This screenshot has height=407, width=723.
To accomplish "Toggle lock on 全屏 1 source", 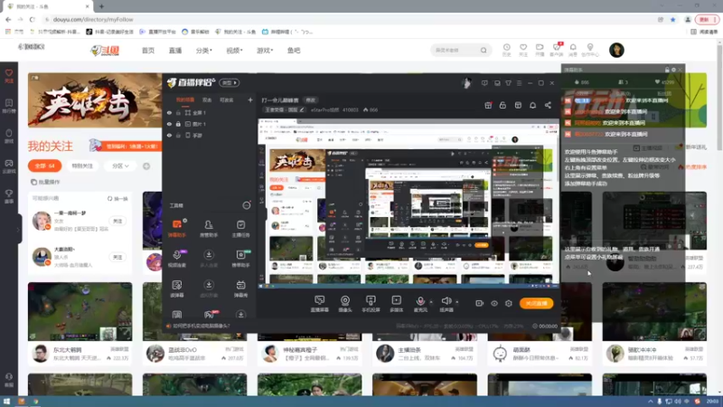I will 178,112.
